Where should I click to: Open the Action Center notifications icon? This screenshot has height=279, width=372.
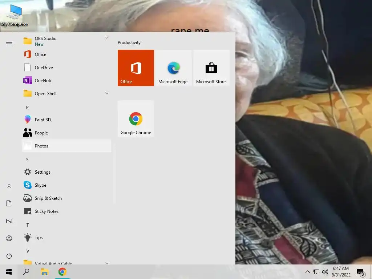tap(360, 272)
